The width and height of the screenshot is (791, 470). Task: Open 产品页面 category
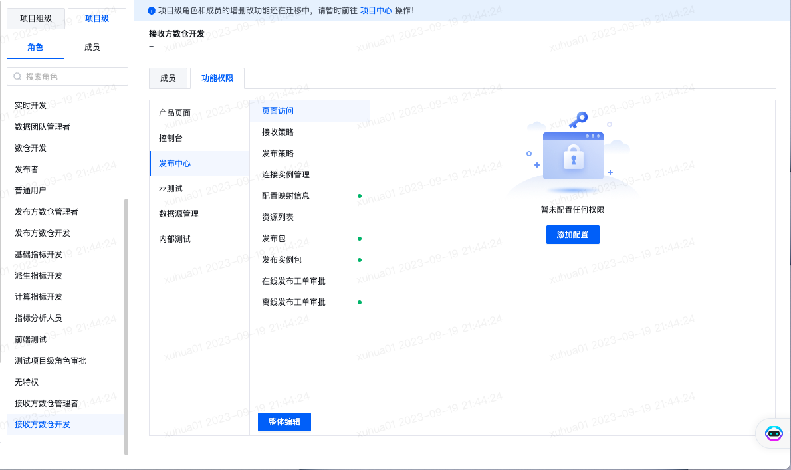(x=200, y=113)
